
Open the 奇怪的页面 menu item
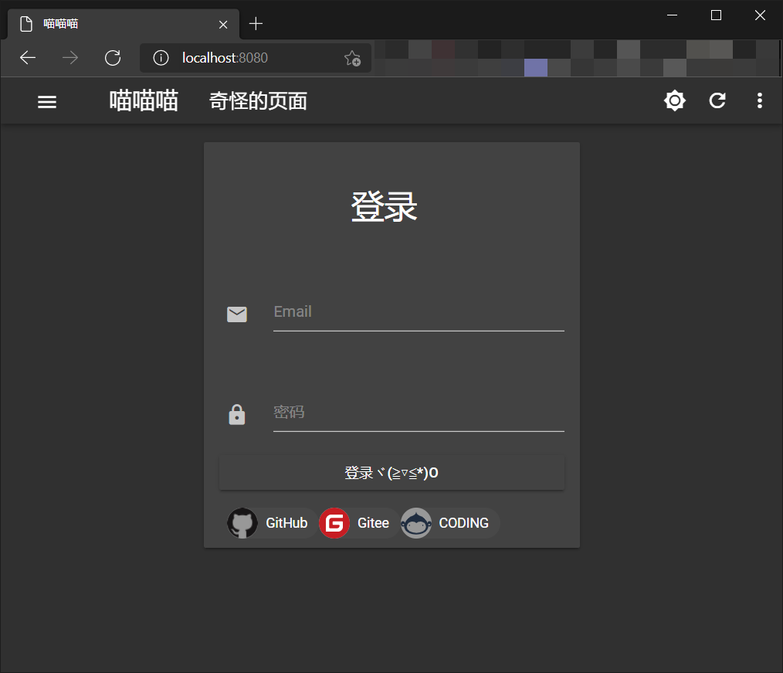(x=258, y=100)
